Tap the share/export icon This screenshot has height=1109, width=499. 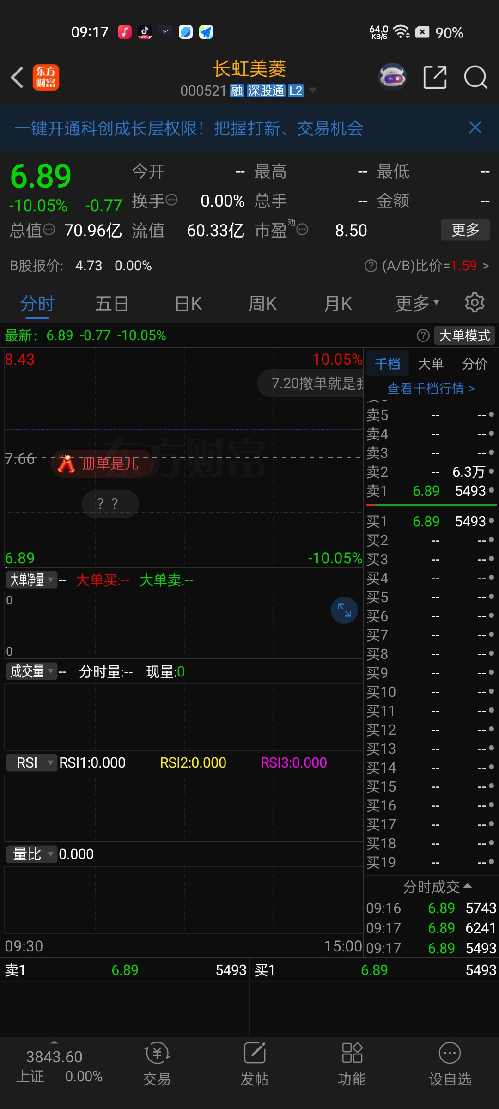[x=435, y=77]
